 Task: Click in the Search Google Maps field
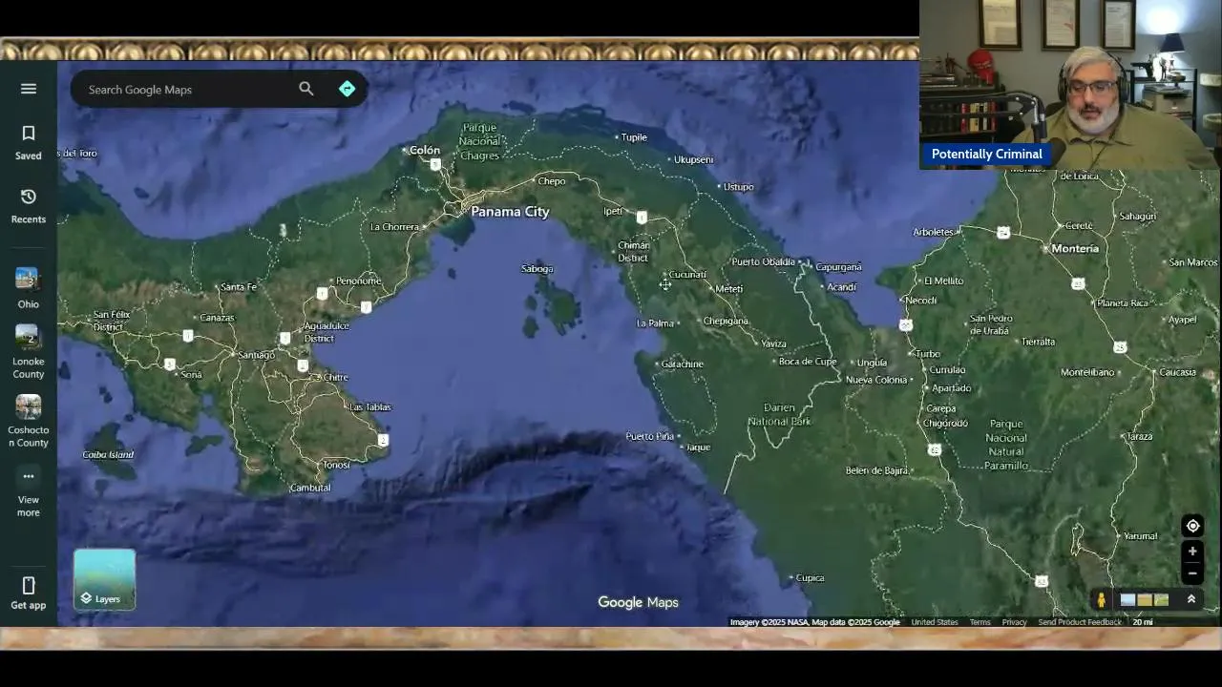tap(186, 90)
